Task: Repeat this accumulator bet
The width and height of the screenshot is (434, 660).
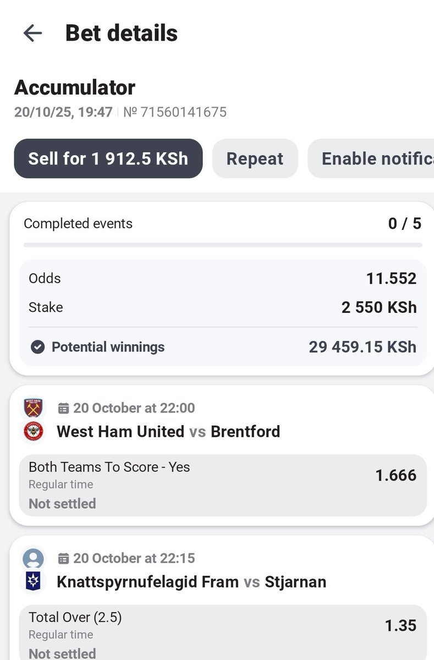Action: point(255,158)
